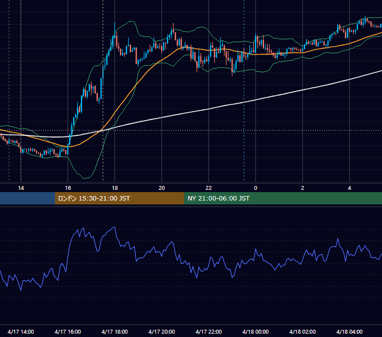Click the hour label 20 on price chart axis
Image resolution: width=382 pixels, height=337 pixels.
[162, 188]
